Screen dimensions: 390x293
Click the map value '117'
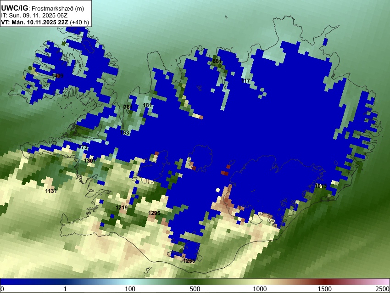245,81
